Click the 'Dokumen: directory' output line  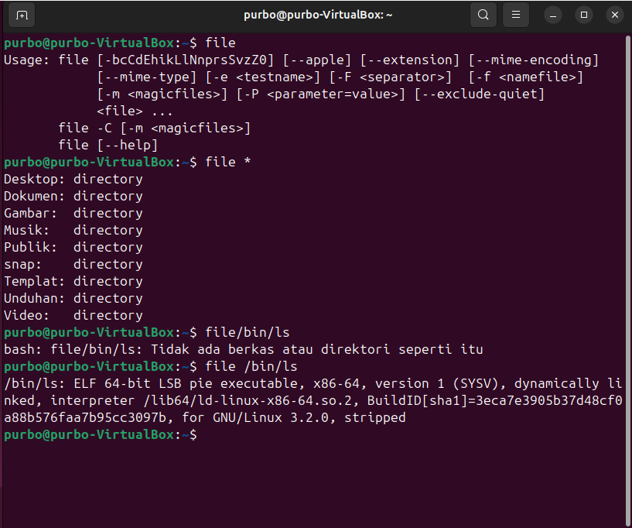(73, 196)
